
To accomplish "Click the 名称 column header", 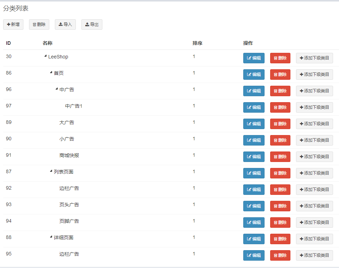I will point(48,43).
